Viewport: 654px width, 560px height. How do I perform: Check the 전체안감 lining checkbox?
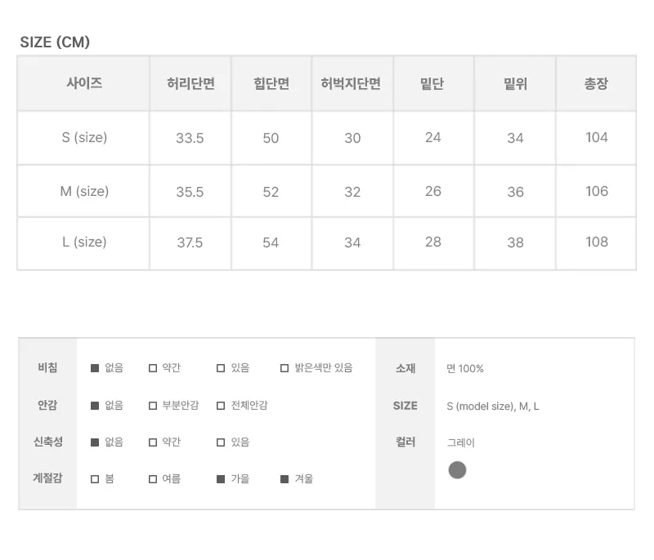(221, 406)
